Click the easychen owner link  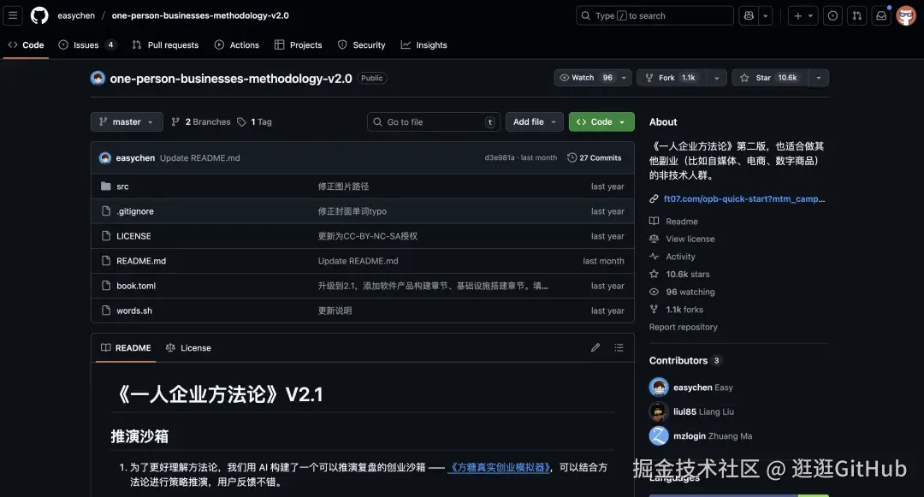pyautogui.click(x=76, y=15)
